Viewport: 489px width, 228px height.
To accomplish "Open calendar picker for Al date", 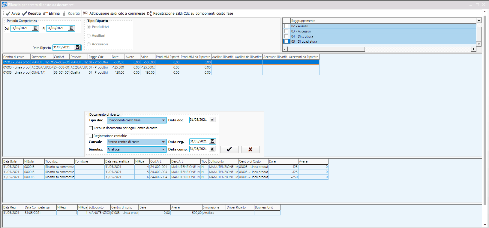I will [x=71, y=28].
